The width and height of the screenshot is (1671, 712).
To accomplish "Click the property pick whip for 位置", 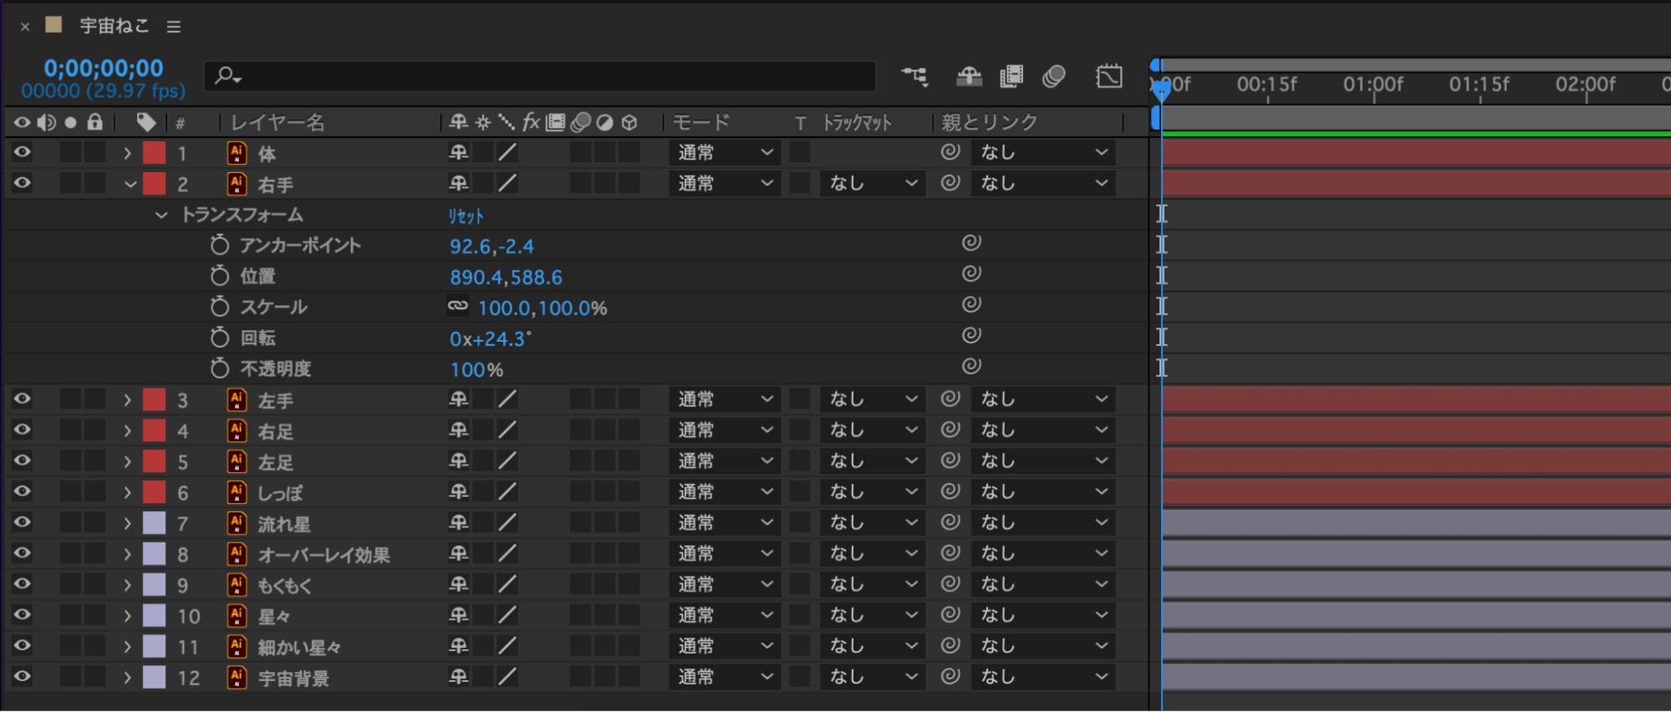I will coord(971,273).
